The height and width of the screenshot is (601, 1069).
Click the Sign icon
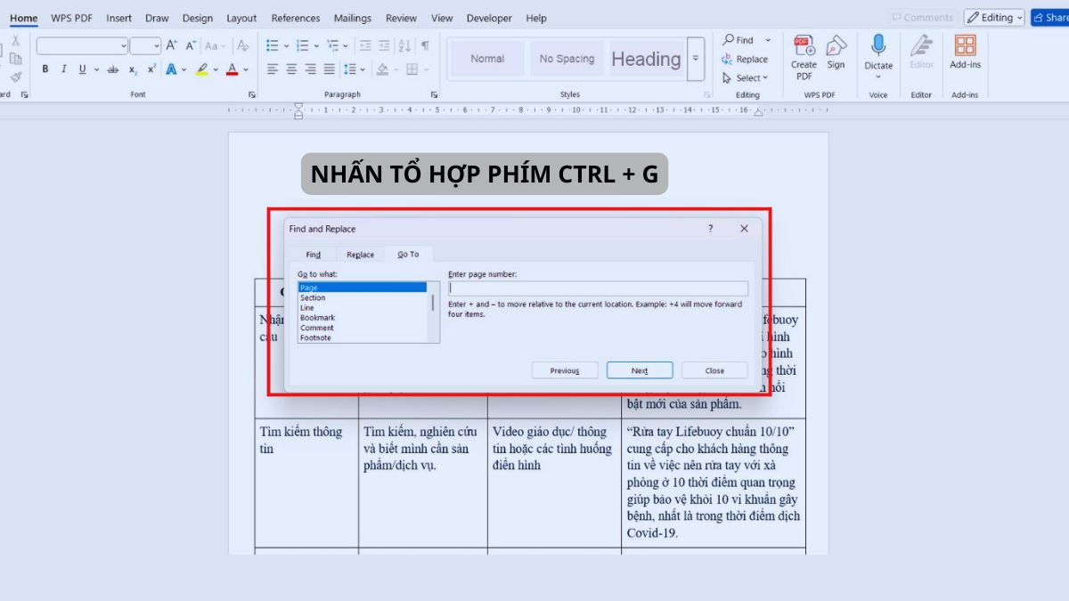[x=836, y=53]
